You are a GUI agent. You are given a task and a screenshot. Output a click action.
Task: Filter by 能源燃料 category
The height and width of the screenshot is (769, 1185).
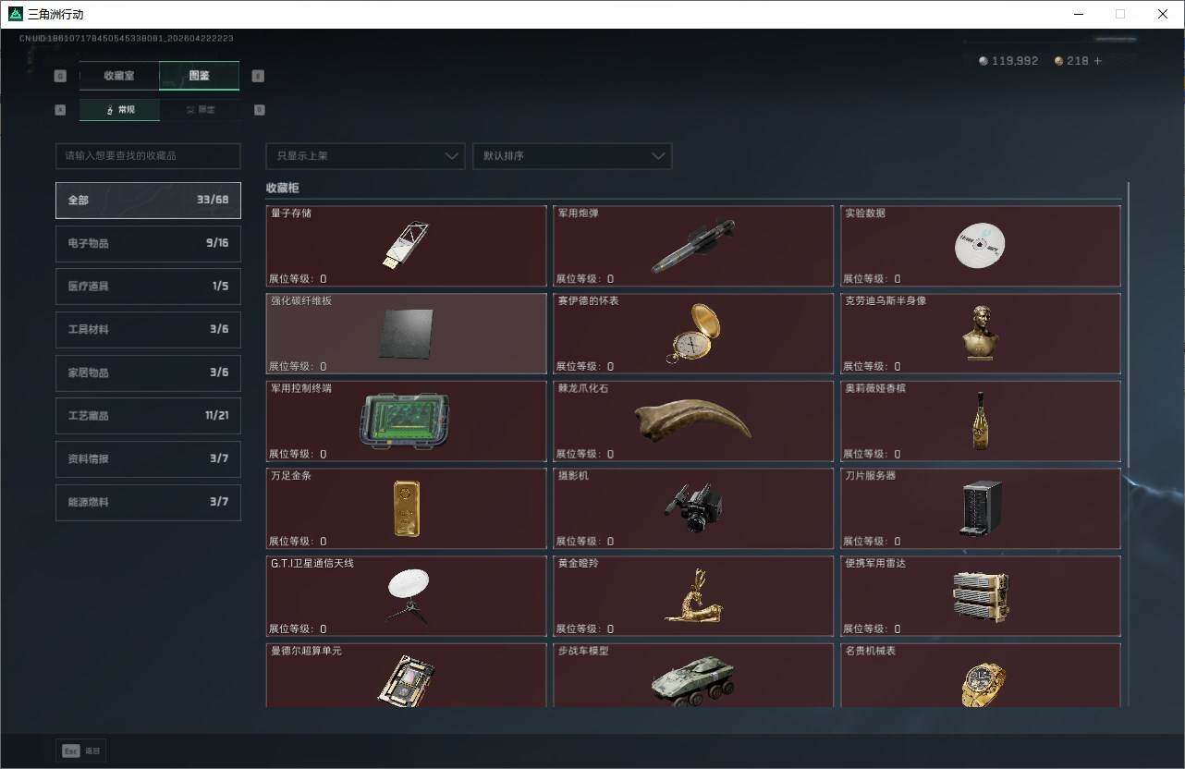click(x=148, y=502)
